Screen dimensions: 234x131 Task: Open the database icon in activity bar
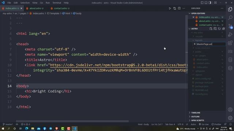click(230, 60)
